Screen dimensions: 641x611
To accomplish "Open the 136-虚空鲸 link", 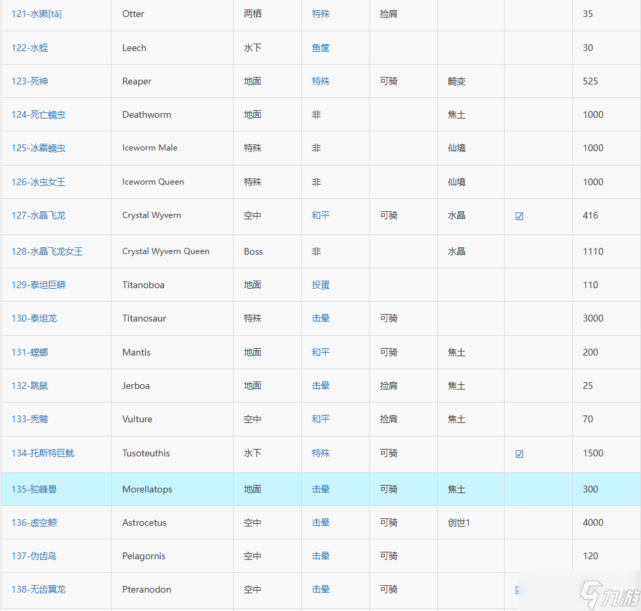I will [34, 522].
